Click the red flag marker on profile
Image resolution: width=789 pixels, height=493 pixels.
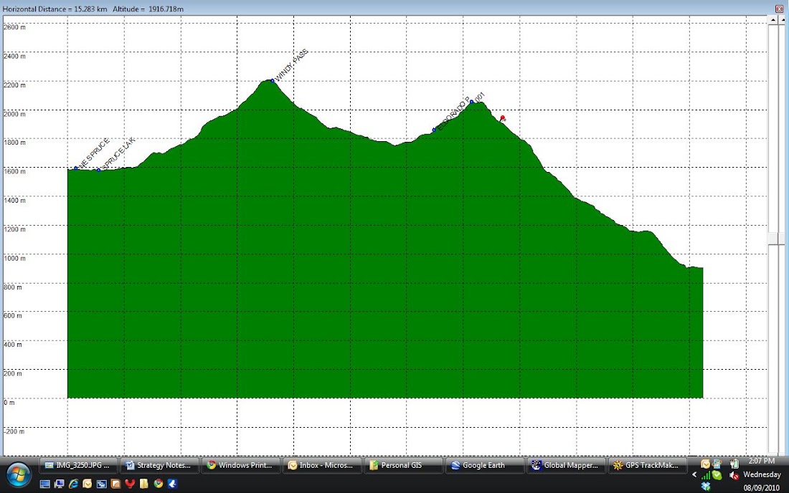502,119
